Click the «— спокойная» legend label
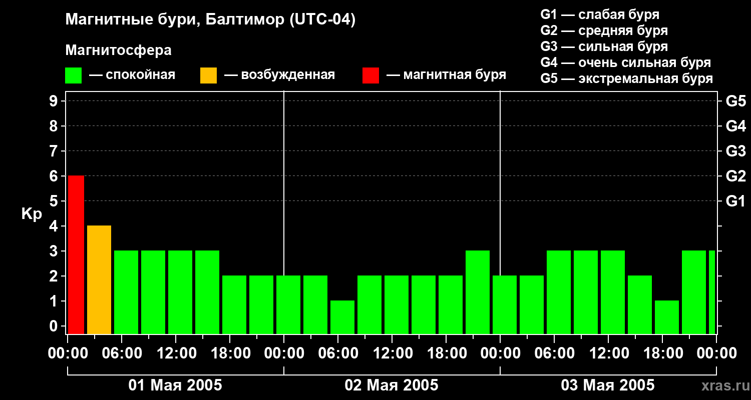751x400 pixels. pos(132,75)
